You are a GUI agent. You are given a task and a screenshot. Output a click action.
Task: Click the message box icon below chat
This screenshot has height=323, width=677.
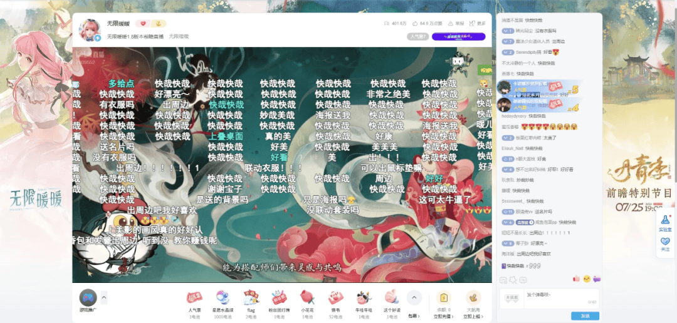[523, 280]
